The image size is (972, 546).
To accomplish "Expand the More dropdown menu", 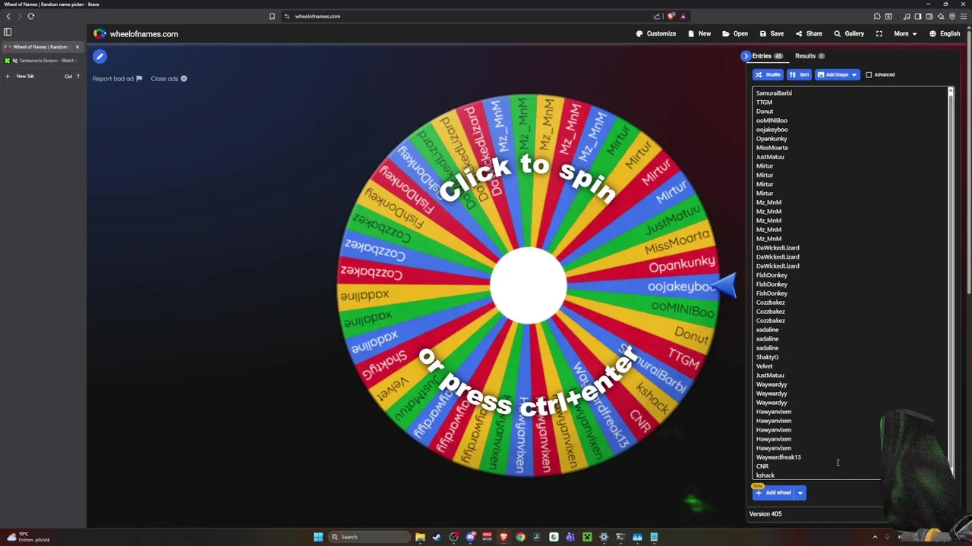I will pos(905,33).
